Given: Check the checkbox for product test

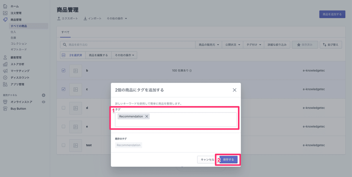Looking at the screenshot, I should [x=64, y=145].
